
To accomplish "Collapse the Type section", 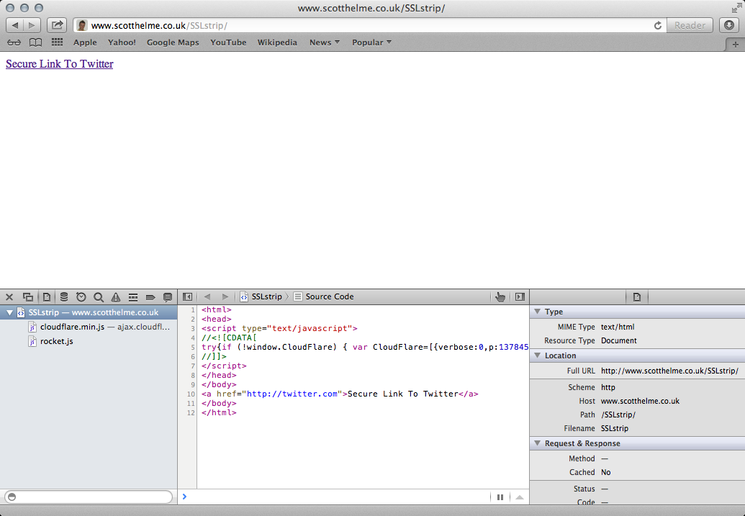I will [x=538, y=312].
